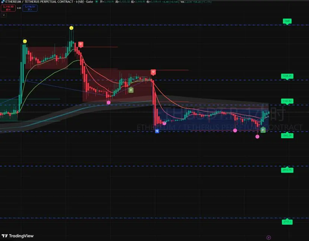Select the 2913.15 green price label
The height and width of the screenshot is (241, 309).
click(287, 170)
